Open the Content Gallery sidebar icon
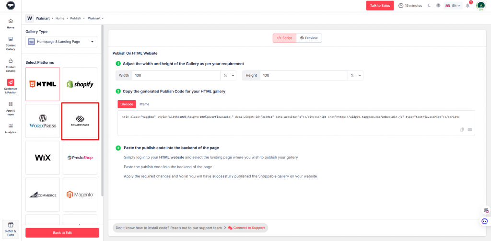This screenshot has height=241, width=491. tap(11, 43)
